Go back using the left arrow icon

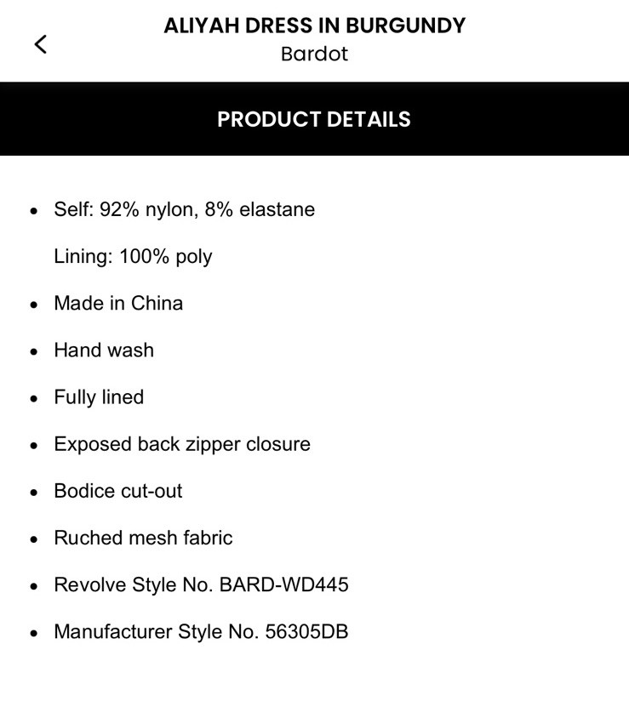point(40,44)
